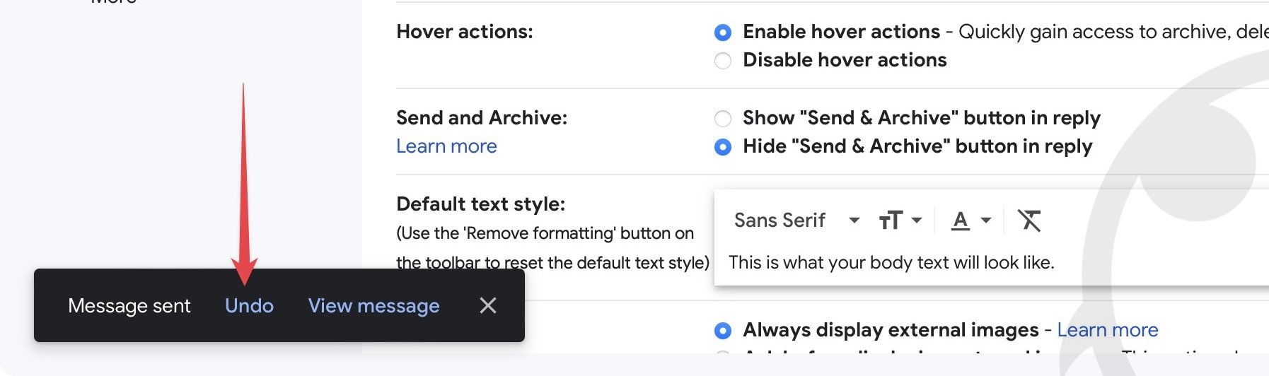This screenshot has height=376, width=1269.
Task: Dismiss the Message sent notification with X
Action: 487,305
